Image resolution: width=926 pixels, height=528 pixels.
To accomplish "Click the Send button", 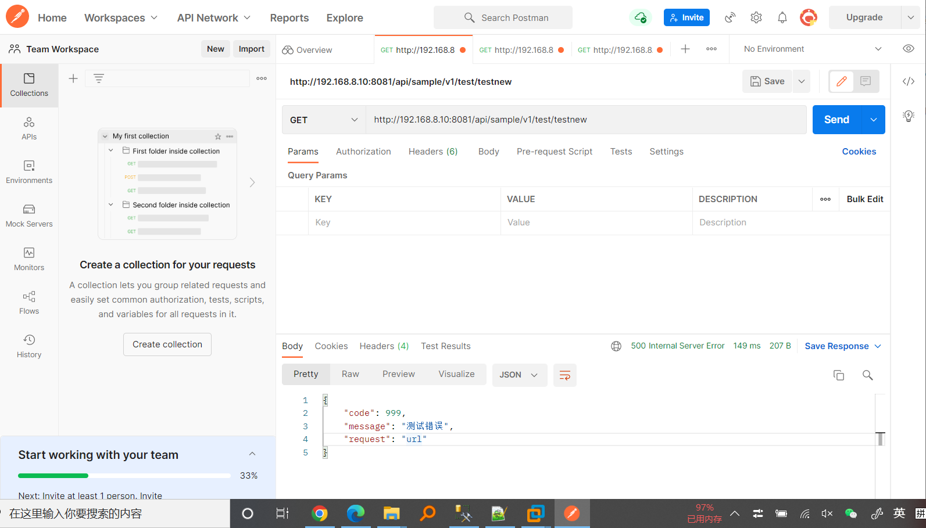I will tap(836, 120).
